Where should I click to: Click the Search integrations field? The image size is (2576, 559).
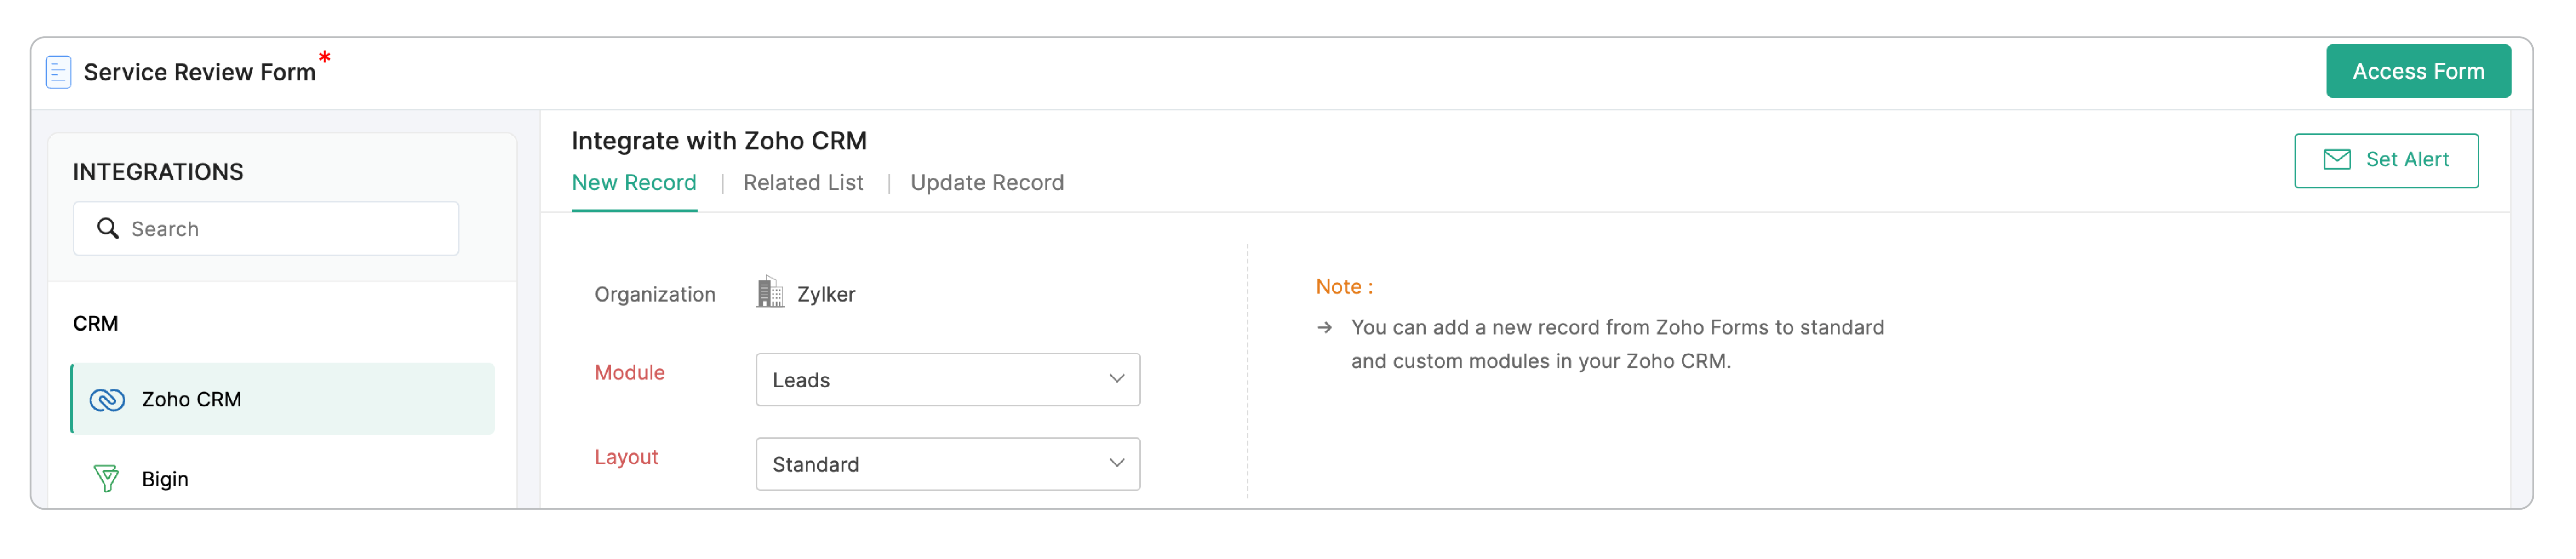(x=265, y=228)
